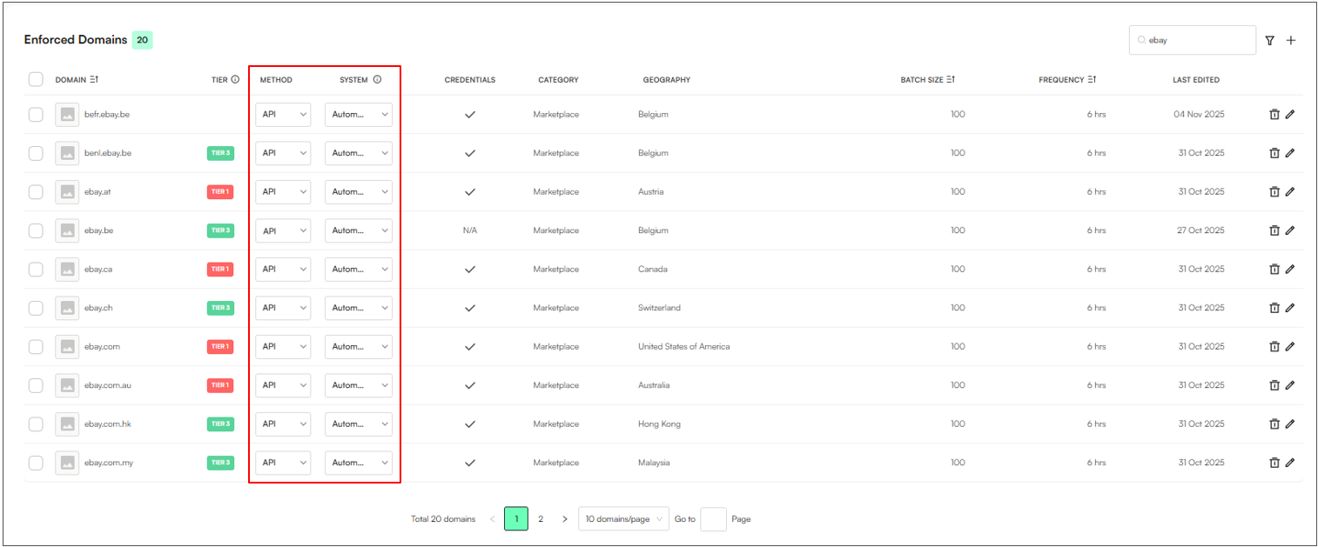Click the filter funnel icon

[1269, 40]
